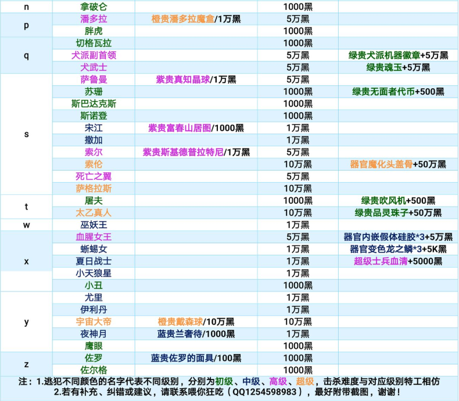
Task: Select 犬派副首领 name
Action: point(94,55)
